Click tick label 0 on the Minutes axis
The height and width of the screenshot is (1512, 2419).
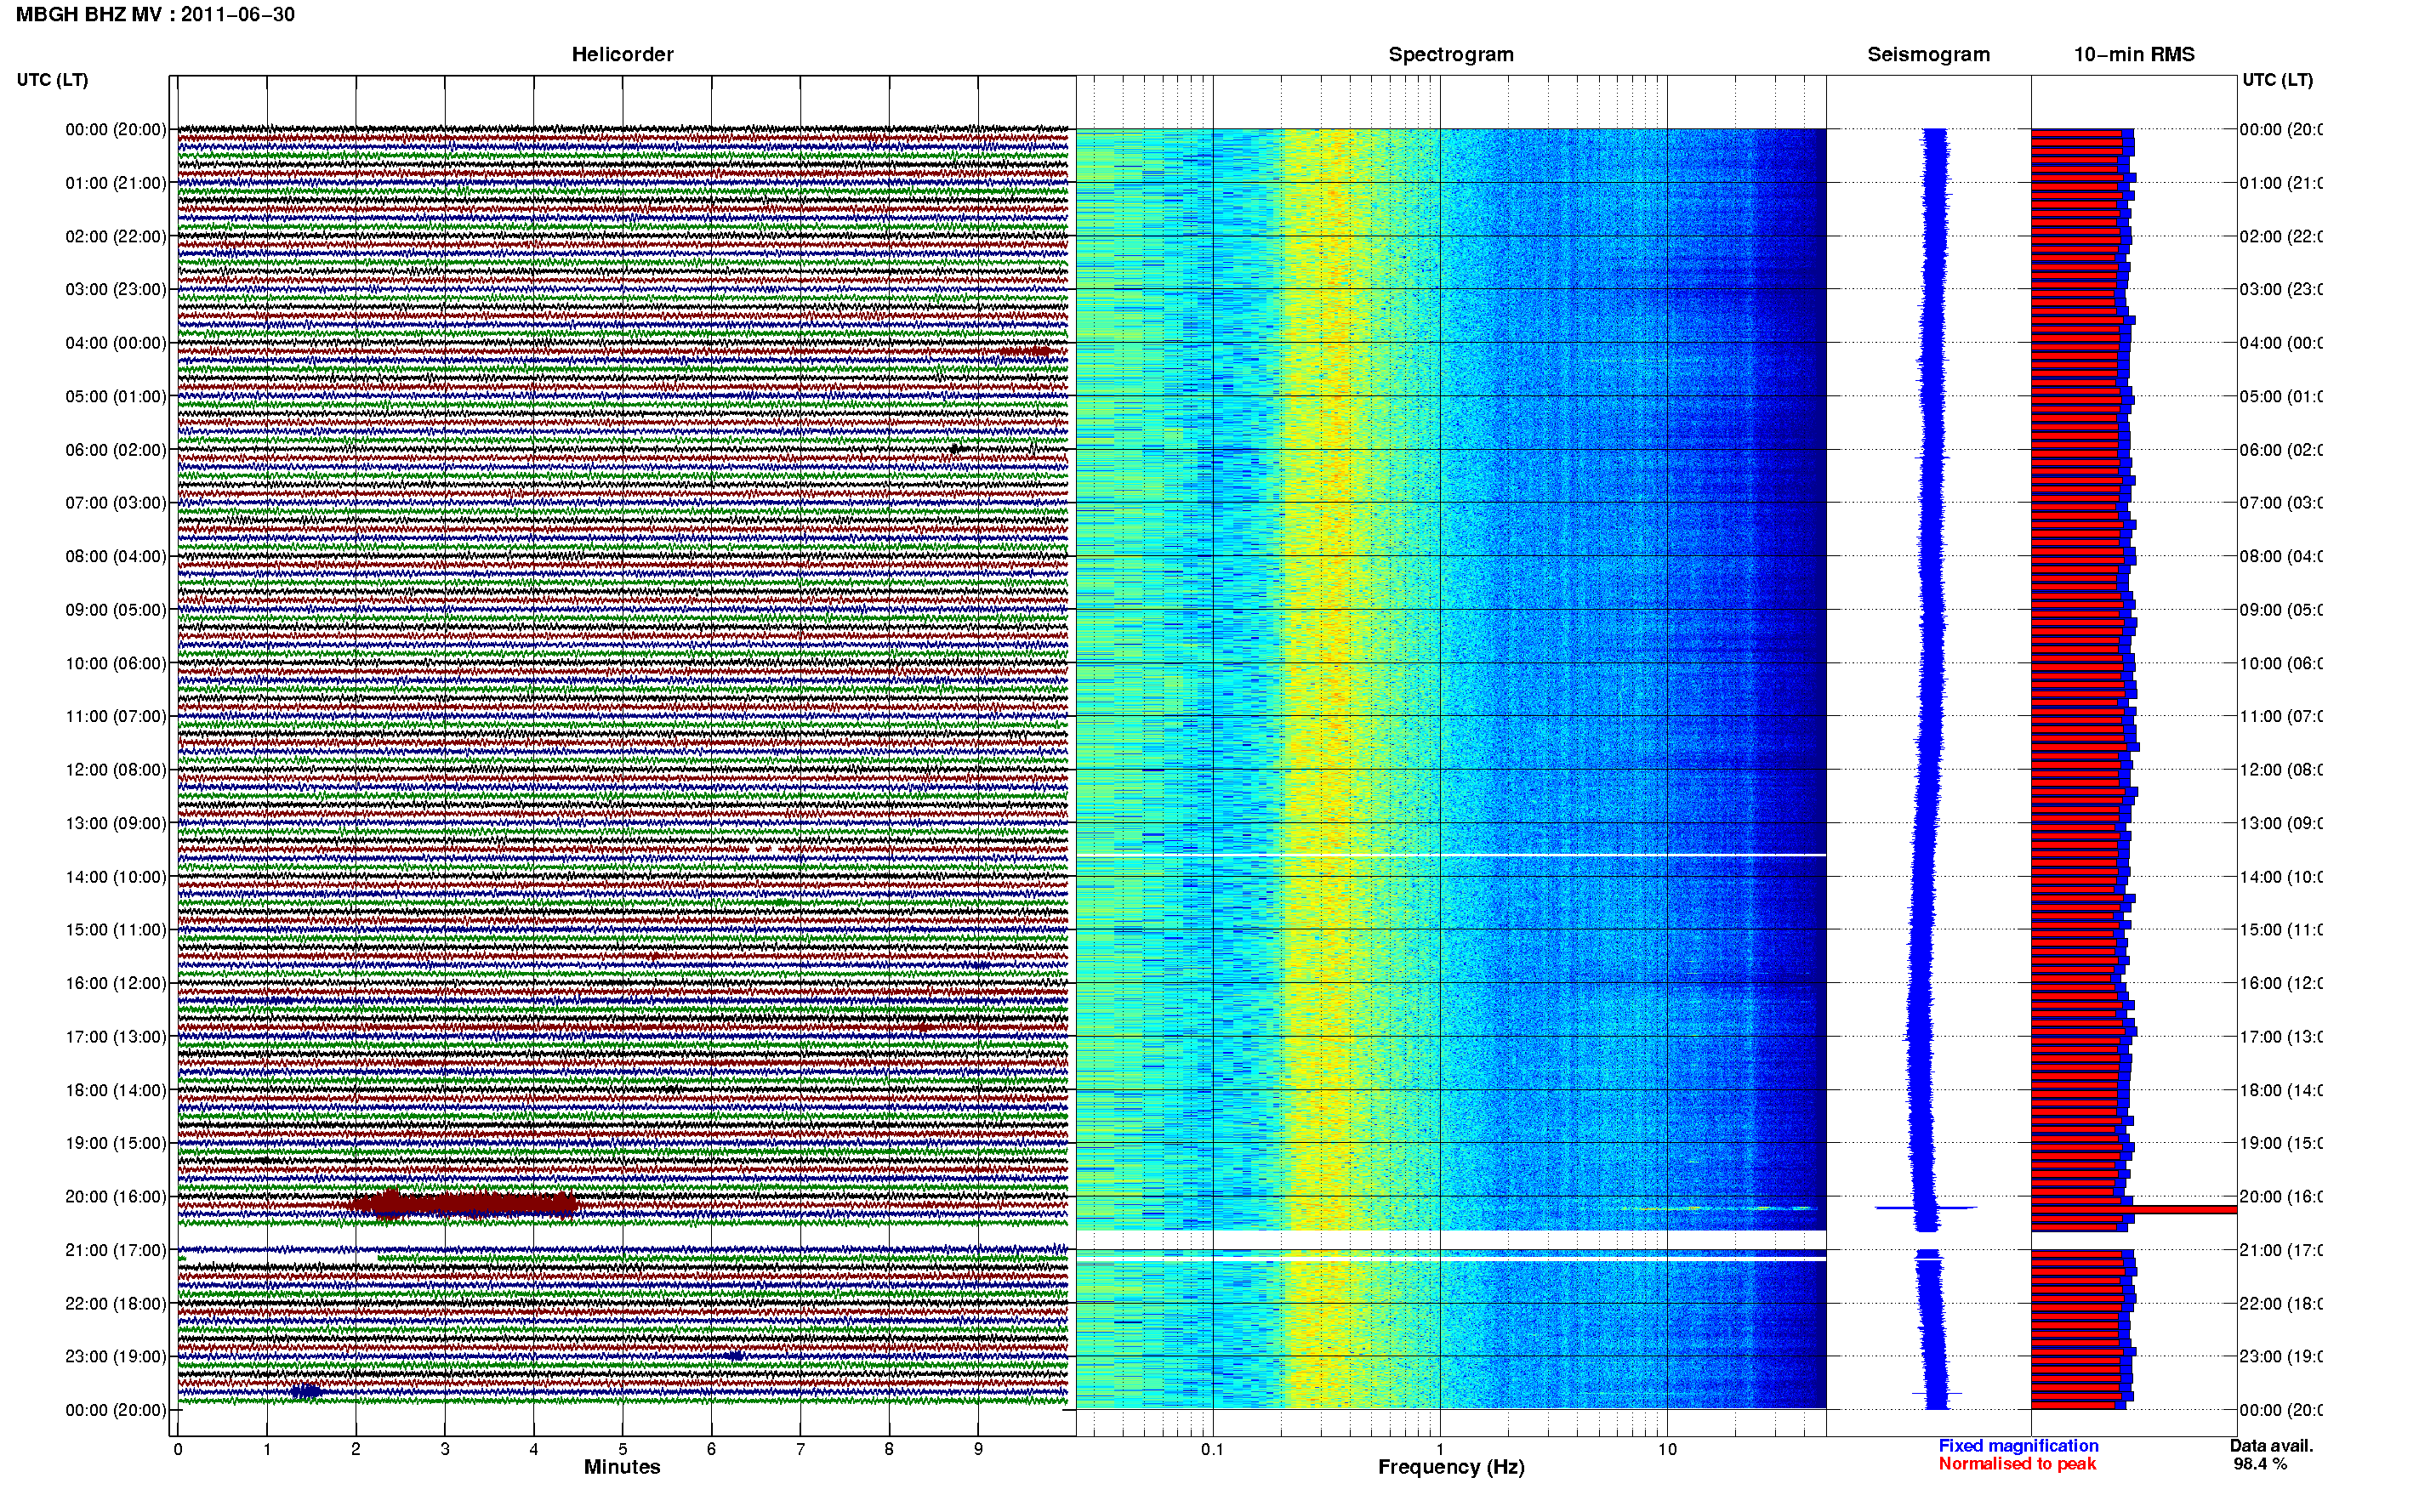click(178, 1449)
